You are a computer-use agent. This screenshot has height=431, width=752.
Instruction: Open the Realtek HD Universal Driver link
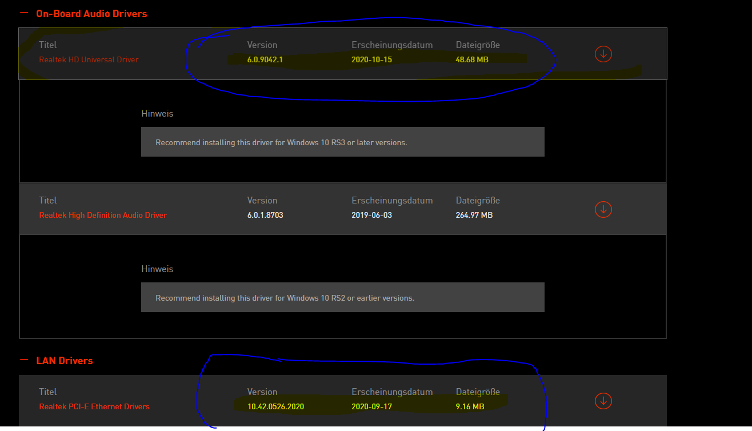click(89, 59)
